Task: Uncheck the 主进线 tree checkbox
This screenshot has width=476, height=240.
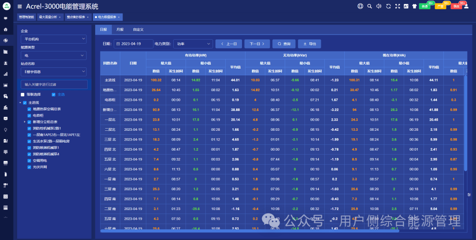Action: 25,103
